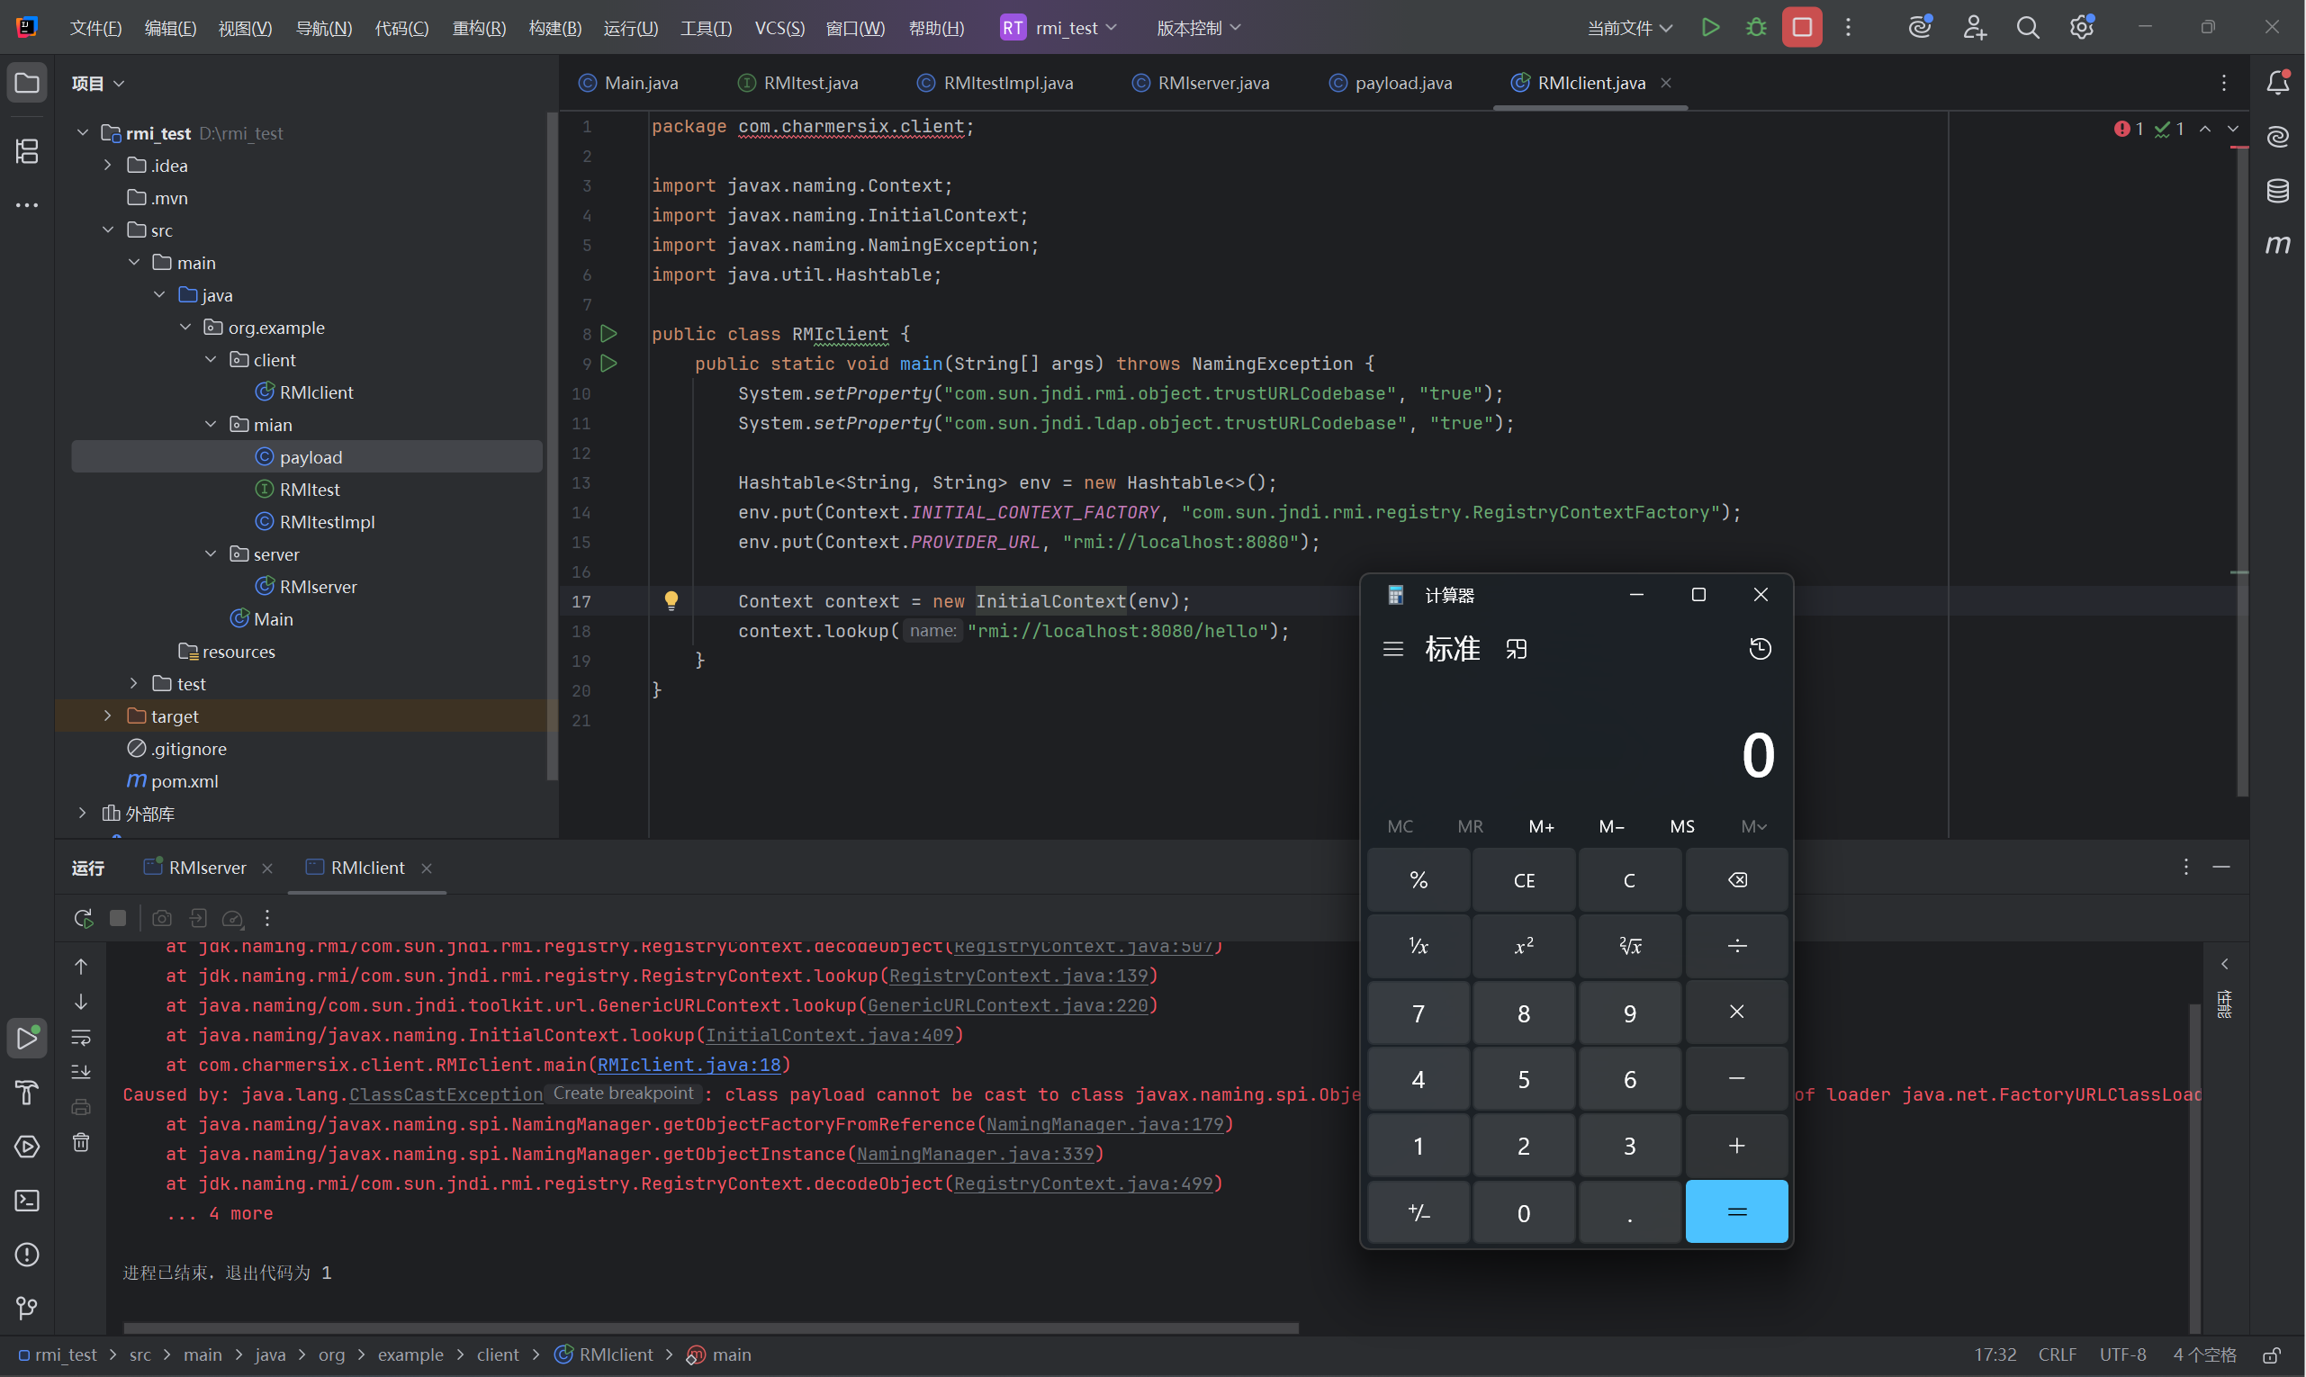
Task: Run the current file with green play icon
Action: [1709, 28]
